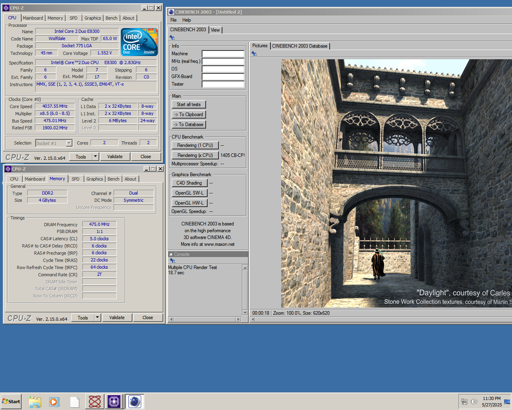Expand the Tools arrow in the lower CPU-Z window
This screenshot has height=410, width=512.
(97, 318)
